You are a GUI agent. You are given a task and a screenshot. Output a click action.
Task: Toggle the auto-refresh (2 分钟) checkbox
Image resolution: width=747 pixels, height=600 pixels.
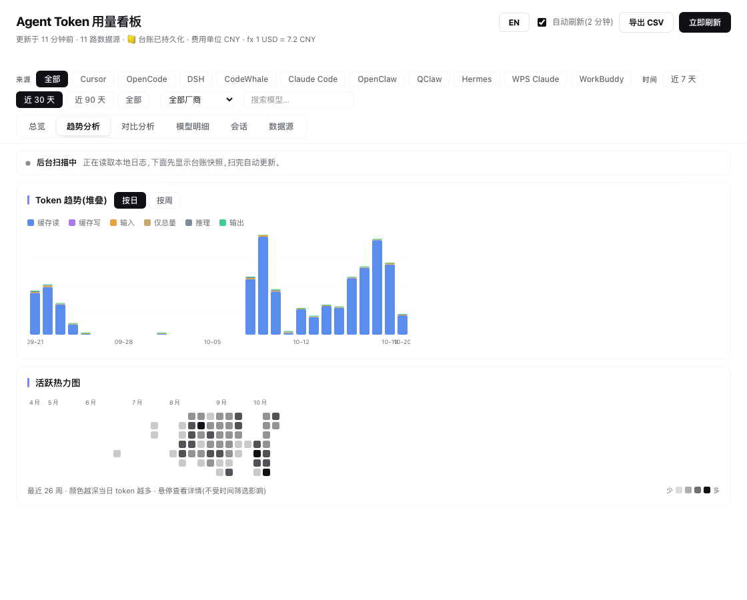(x=542, y=23)
